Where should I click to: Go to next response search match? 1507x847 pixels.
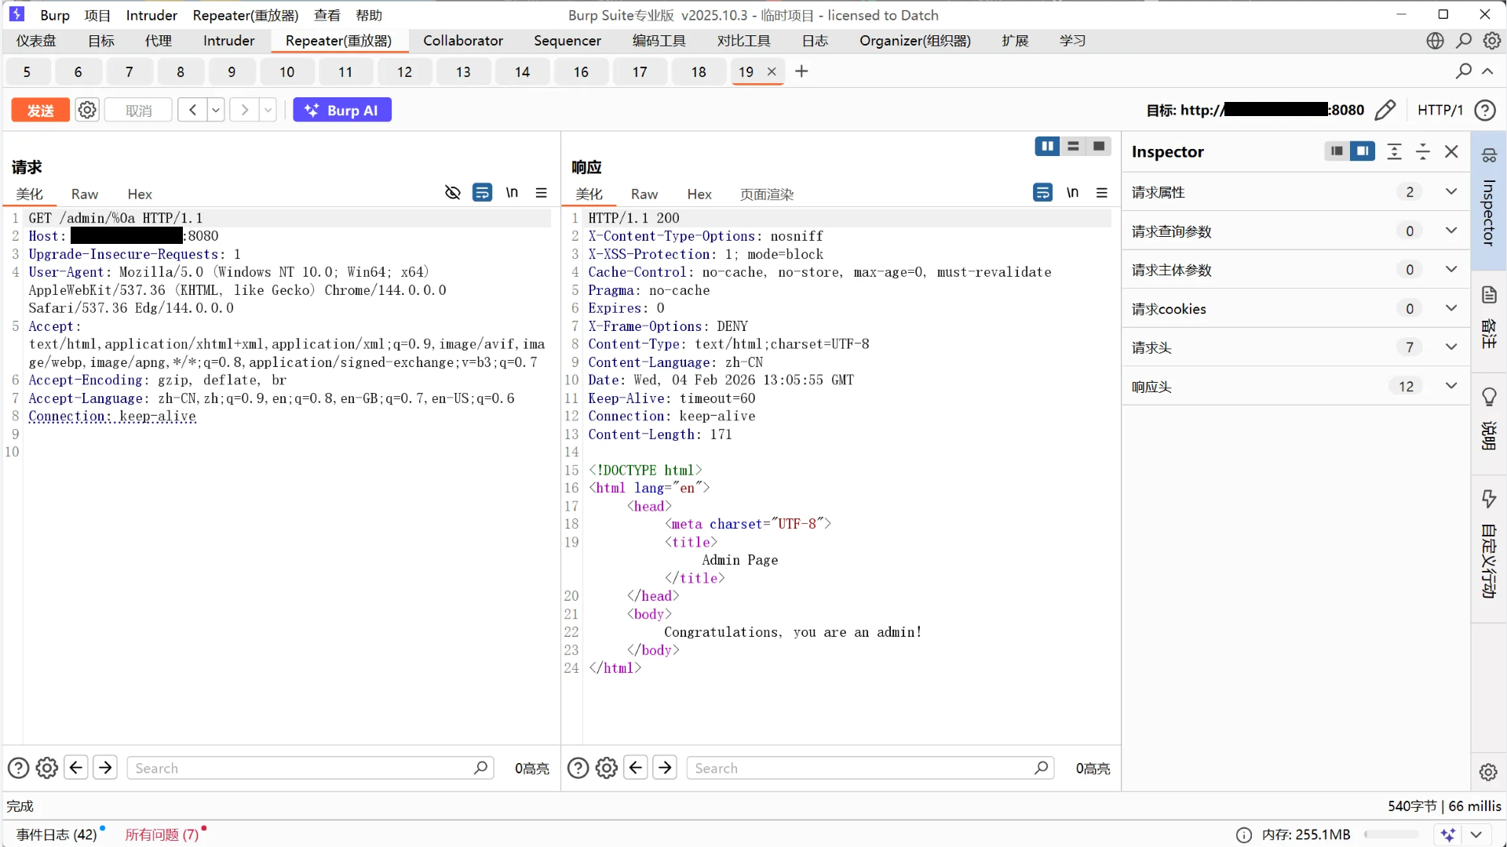(665, 767)
